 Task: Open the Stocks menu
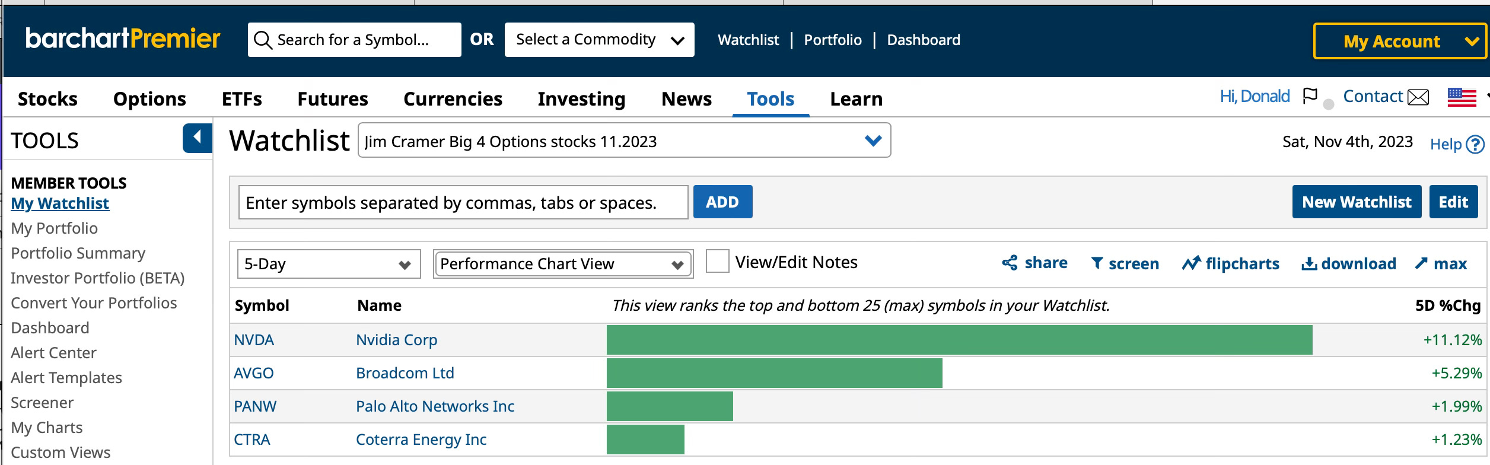point(47,98)
